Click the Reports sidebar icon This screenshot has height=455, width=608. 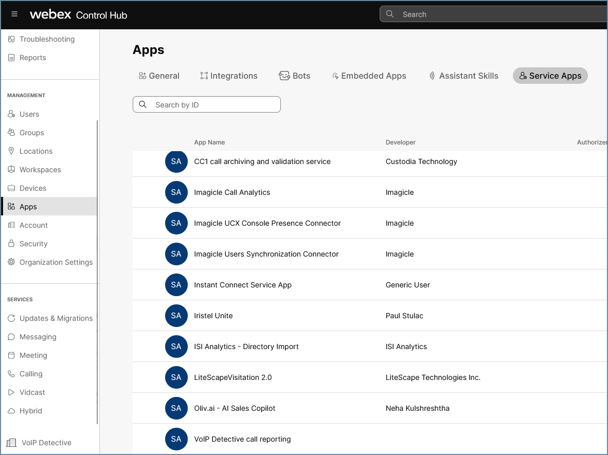pyautogui.click(x=11, y=58)
